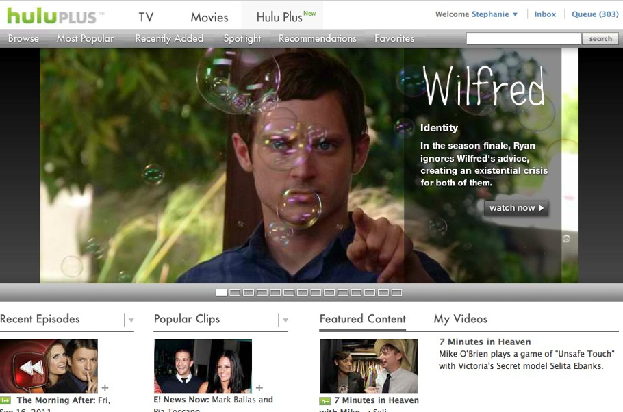Select the second carousel slide indicator
The height and width of the screenshot is (412, 623).
(x=235, y=293)
